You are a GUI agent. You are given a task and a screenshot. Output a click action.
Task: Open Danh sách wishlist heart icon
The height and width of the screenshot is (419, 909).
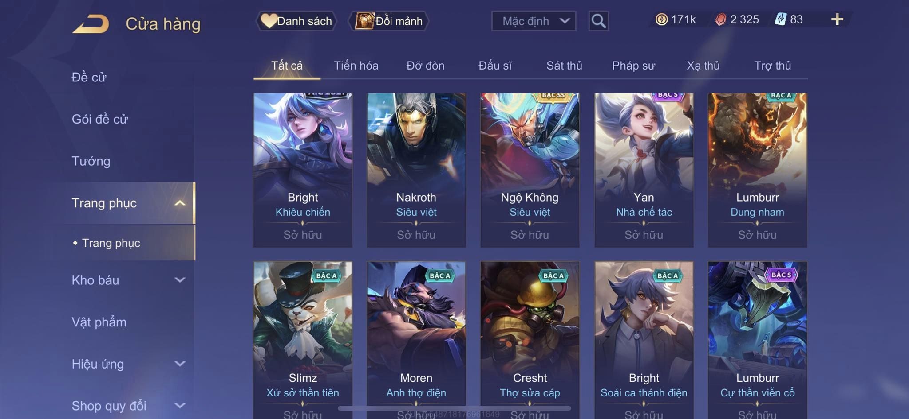point(269,21)
